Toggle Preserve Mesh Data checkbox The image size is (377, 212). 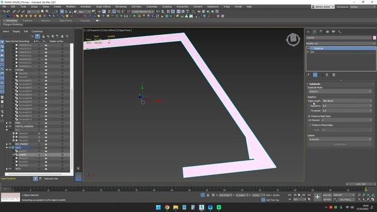click(x=309, y=116)
